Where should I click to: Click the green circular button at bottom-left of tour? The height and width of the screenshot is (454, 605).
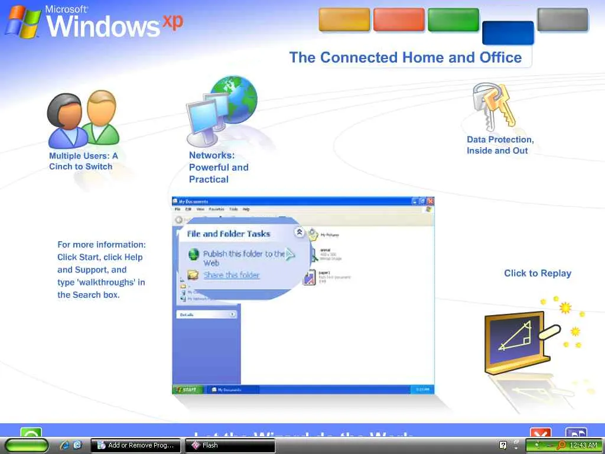point(31,432)
